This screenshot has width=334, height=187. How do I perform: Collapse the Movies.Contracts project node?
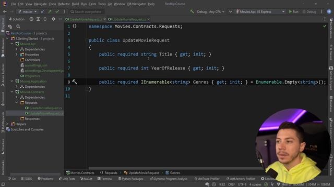12,92
